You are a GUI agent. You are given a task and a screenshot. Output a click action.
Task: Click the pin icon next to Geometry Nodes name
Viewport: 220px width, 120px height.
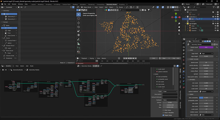(101, 66)
